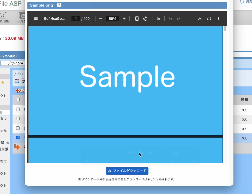Screen dimensions: 252x194
Task: Click the red upload arrow icon
Action: (17, 91)
